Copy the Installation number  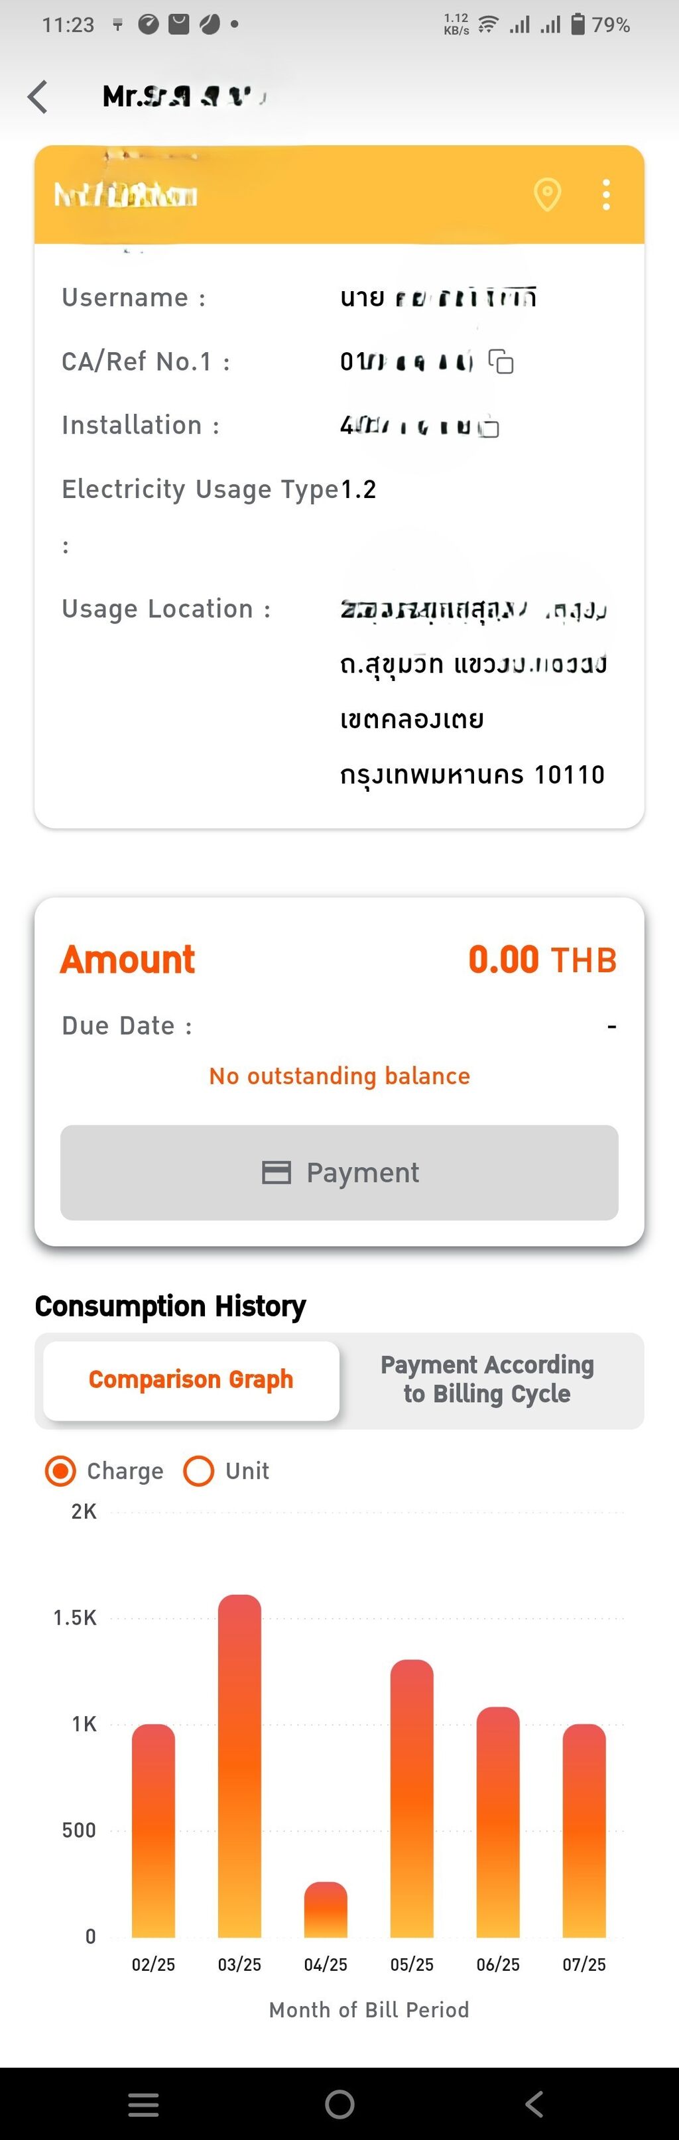(x=490, y=427)
